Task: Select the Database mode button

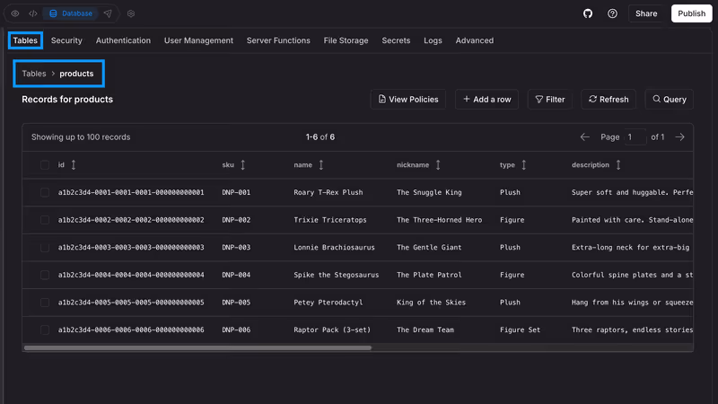Action: 71,13
